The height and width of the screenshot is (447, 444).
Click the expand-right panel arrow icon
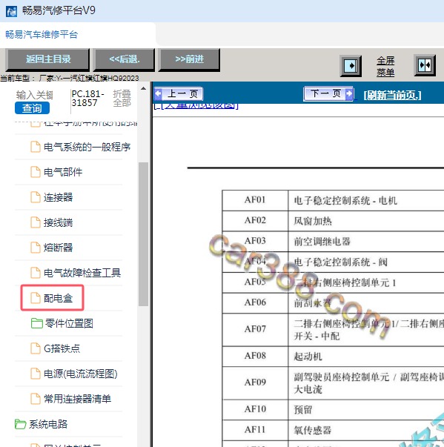[351, 66]
